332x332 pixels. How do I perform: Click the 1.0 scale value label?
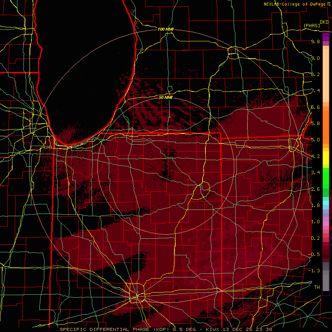coord(315,222)
